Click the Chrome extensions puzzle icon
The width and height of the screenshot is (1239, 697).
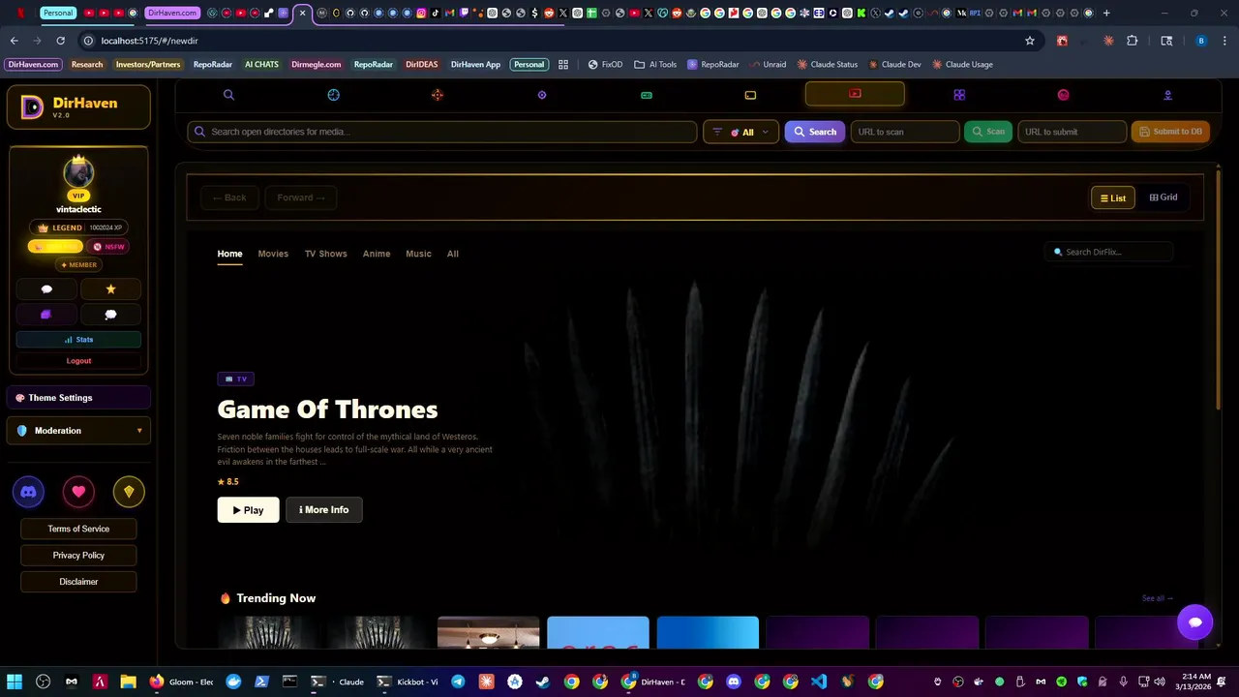pos(1132,41)
